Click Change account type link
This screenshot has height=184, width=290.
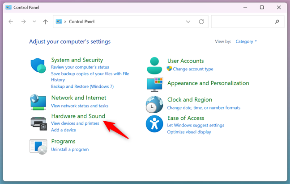[193, 69]
